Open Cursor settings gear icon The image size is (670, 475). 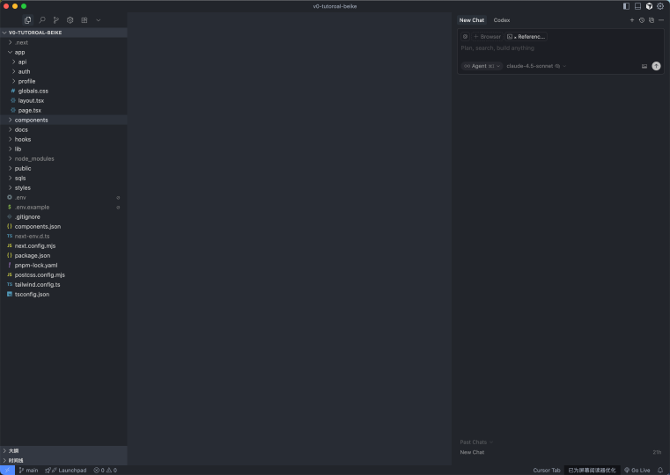tap(660, 6)
